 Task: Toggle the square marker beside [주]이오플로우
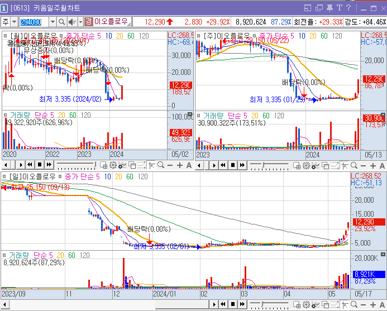[x=198, y=36]
